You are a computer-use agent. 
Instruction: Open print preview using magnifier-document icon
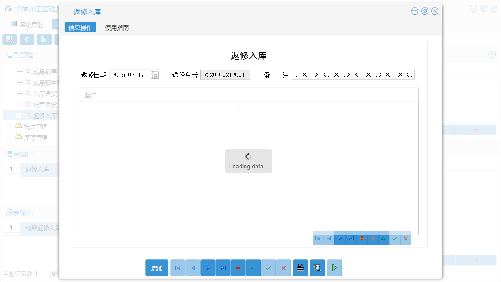point(317,268)
